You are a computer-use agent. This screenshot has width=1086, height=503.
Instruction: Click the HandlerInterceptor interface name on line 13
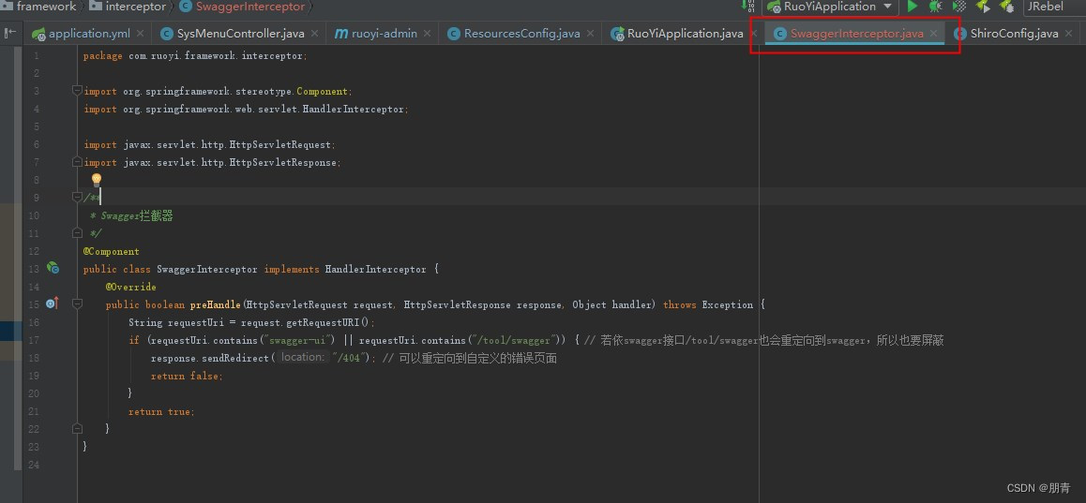pyautogui.click(x=376, y=269)
